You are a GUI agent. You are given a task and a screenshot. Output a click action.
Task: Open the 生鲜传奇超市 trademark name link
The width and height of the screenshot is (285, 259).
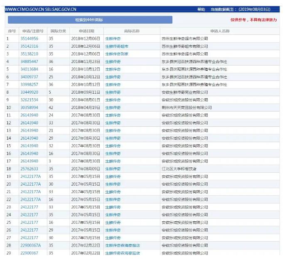point(116,46)
